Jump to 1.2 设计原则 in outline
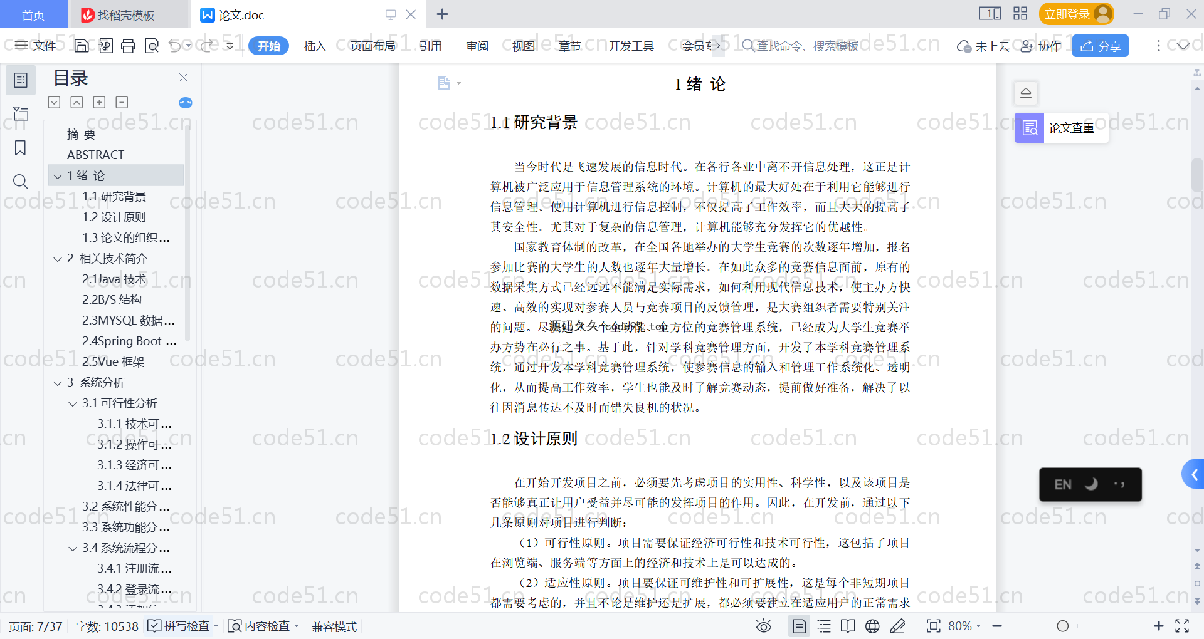The width and height of the screenshot is (1204, 639). (x=114, y=217)
